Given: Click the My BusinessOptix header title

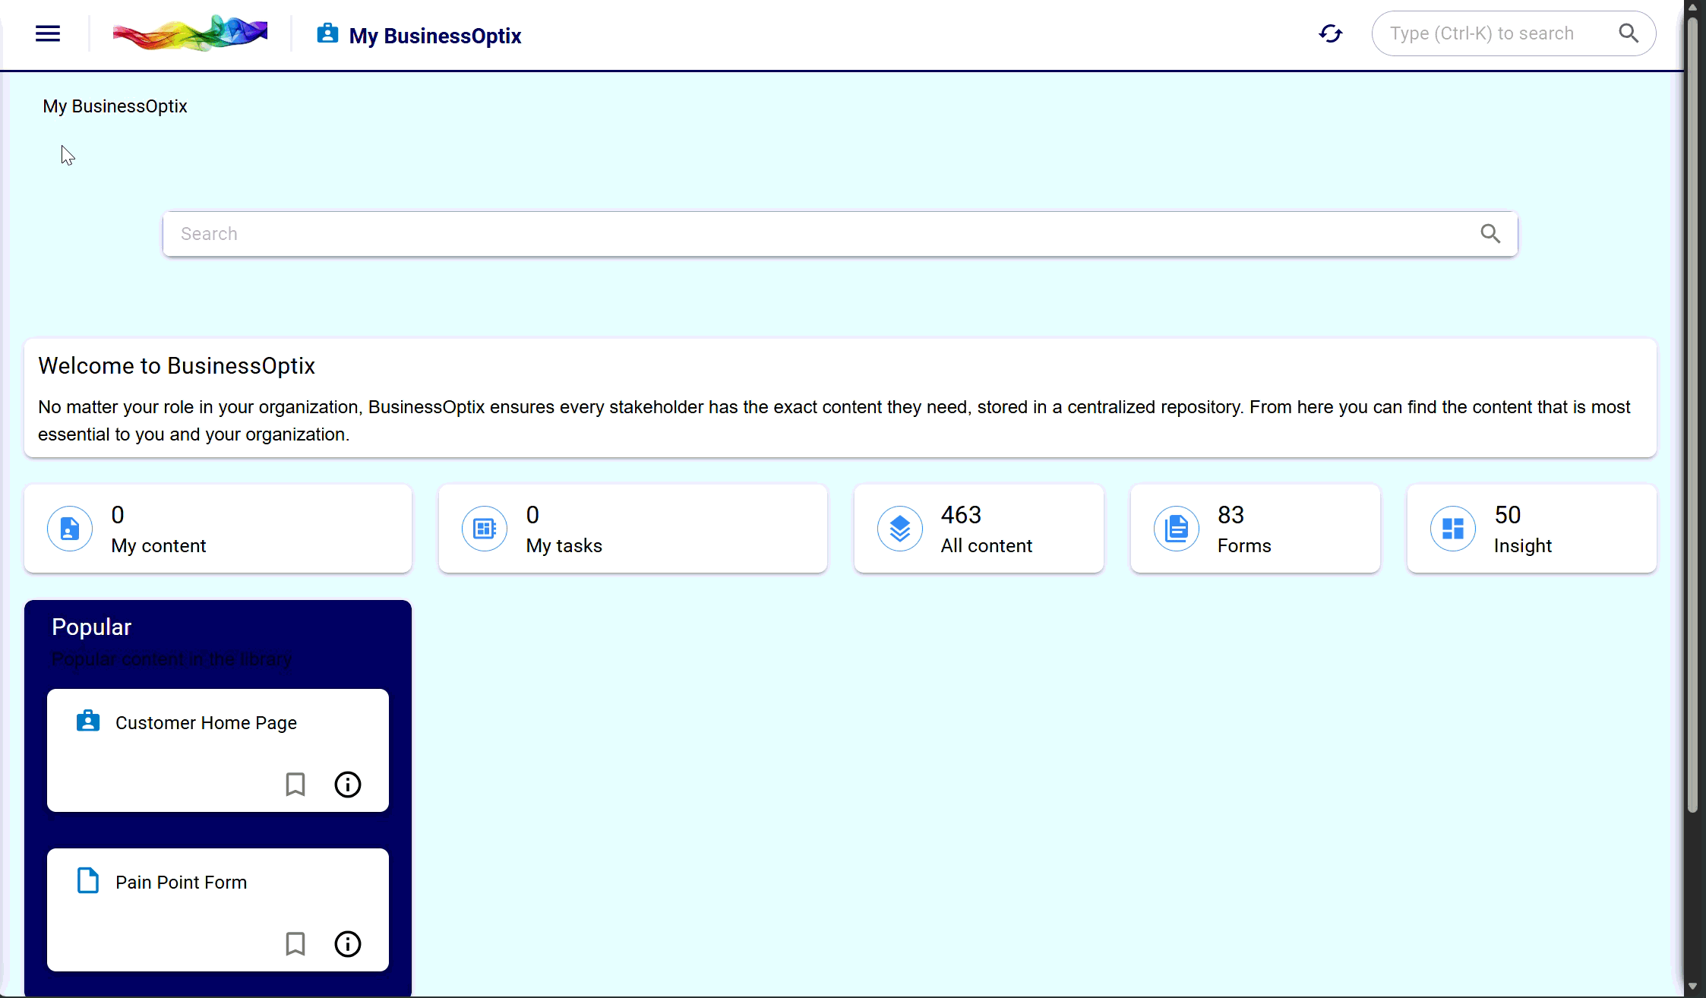Looking at the screenshot, I should (434, 36).
